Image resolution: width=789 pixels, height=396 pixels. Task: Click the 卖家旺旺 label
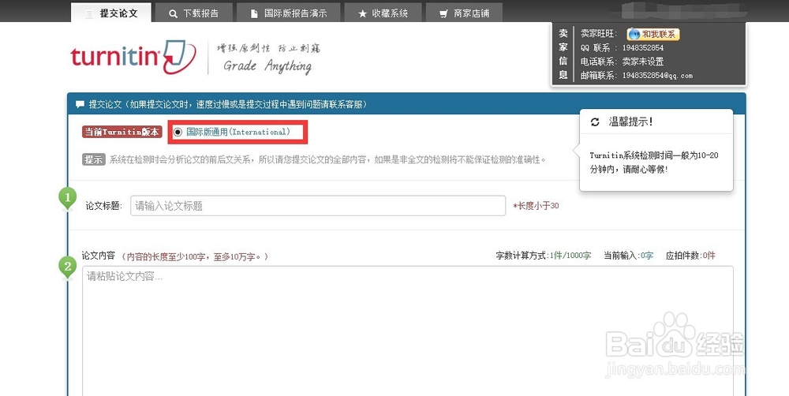[x=599, y=34]
